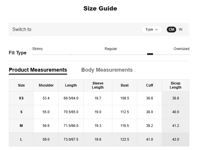Select the L size row label

click(21, 139)
